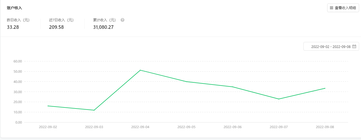Click the list icon on 查看收入明细

tap(332, 8)
